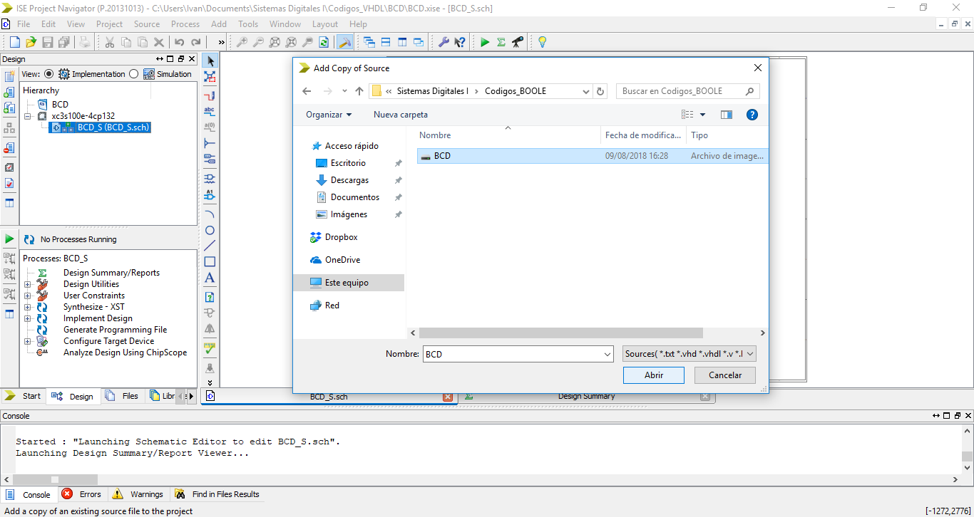
Task: Open the address bar path dropdown
Action: (x=586, y=91)
